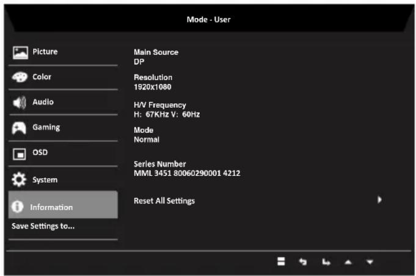Open the Color menu
The height and width of the screenshot is (276, 416).
click(63, 77)
